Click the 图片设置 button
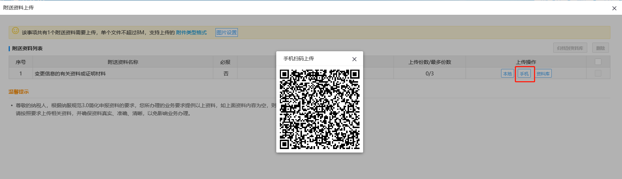Image resolution: width=622 pixels, height=179 pixels. [227, 32]
